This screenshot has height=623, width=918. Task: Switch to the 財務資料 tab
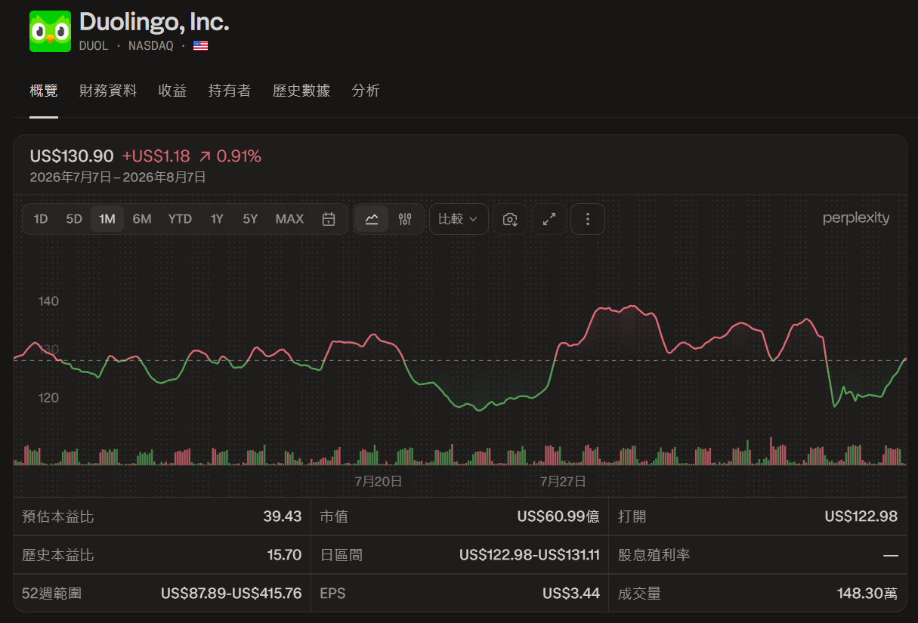tap(108, 91)
